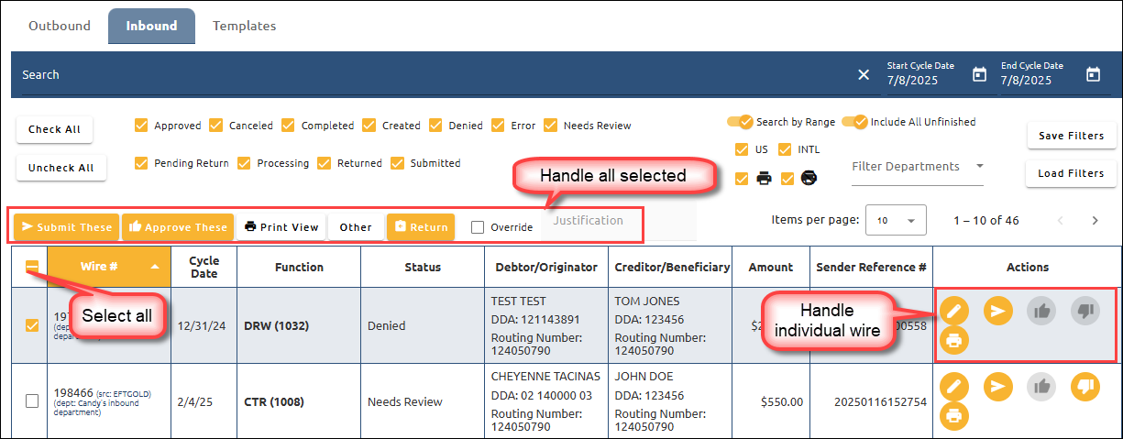Click the edit pencil icon for wire 198466
This screenshot has width=1123, height=439.
954,387
